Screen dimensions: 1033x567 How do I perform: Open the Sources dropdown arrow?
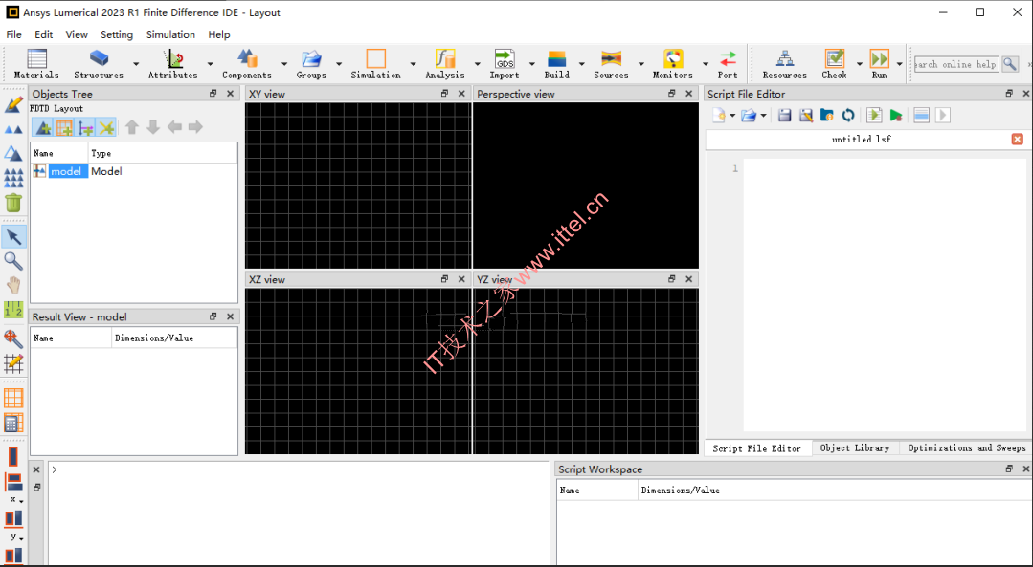(641, 64)
